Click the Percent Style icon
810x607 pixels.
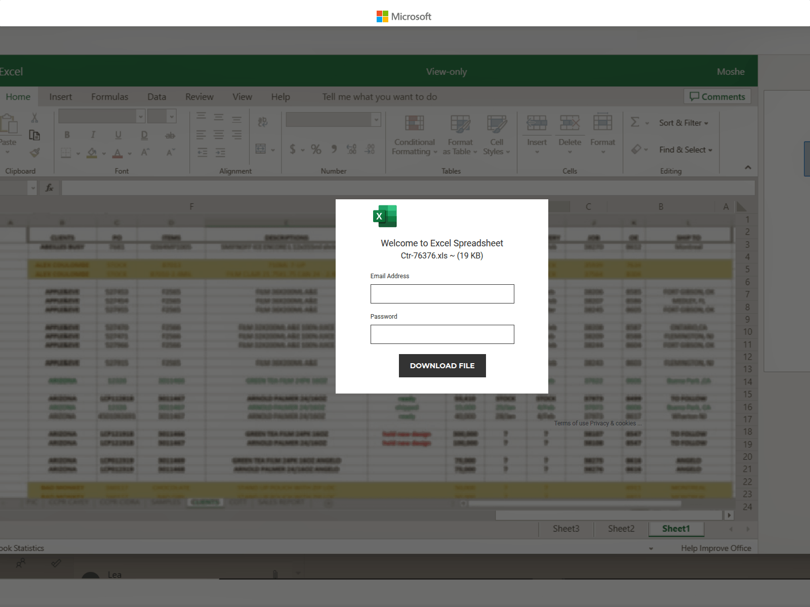click(x=316, y=149)
